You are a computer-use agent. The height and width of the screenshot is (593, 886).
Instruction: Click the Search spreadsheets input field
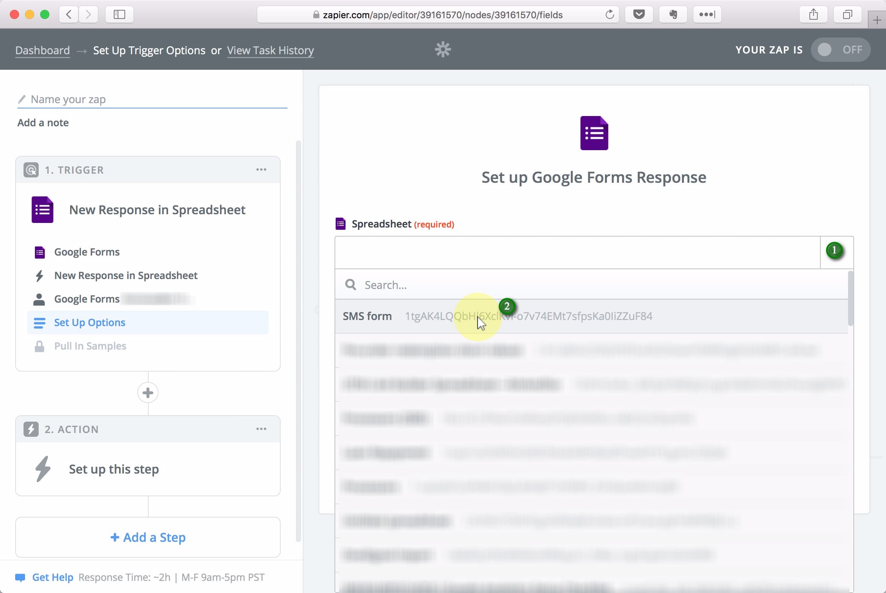[594, 285]
